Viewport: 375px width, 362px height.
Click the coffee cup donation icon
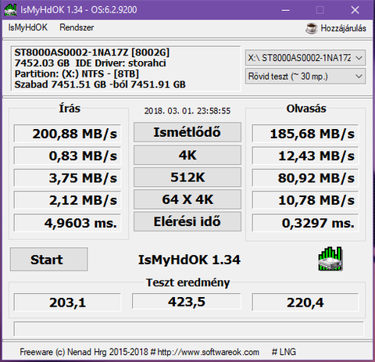[311, 28]
